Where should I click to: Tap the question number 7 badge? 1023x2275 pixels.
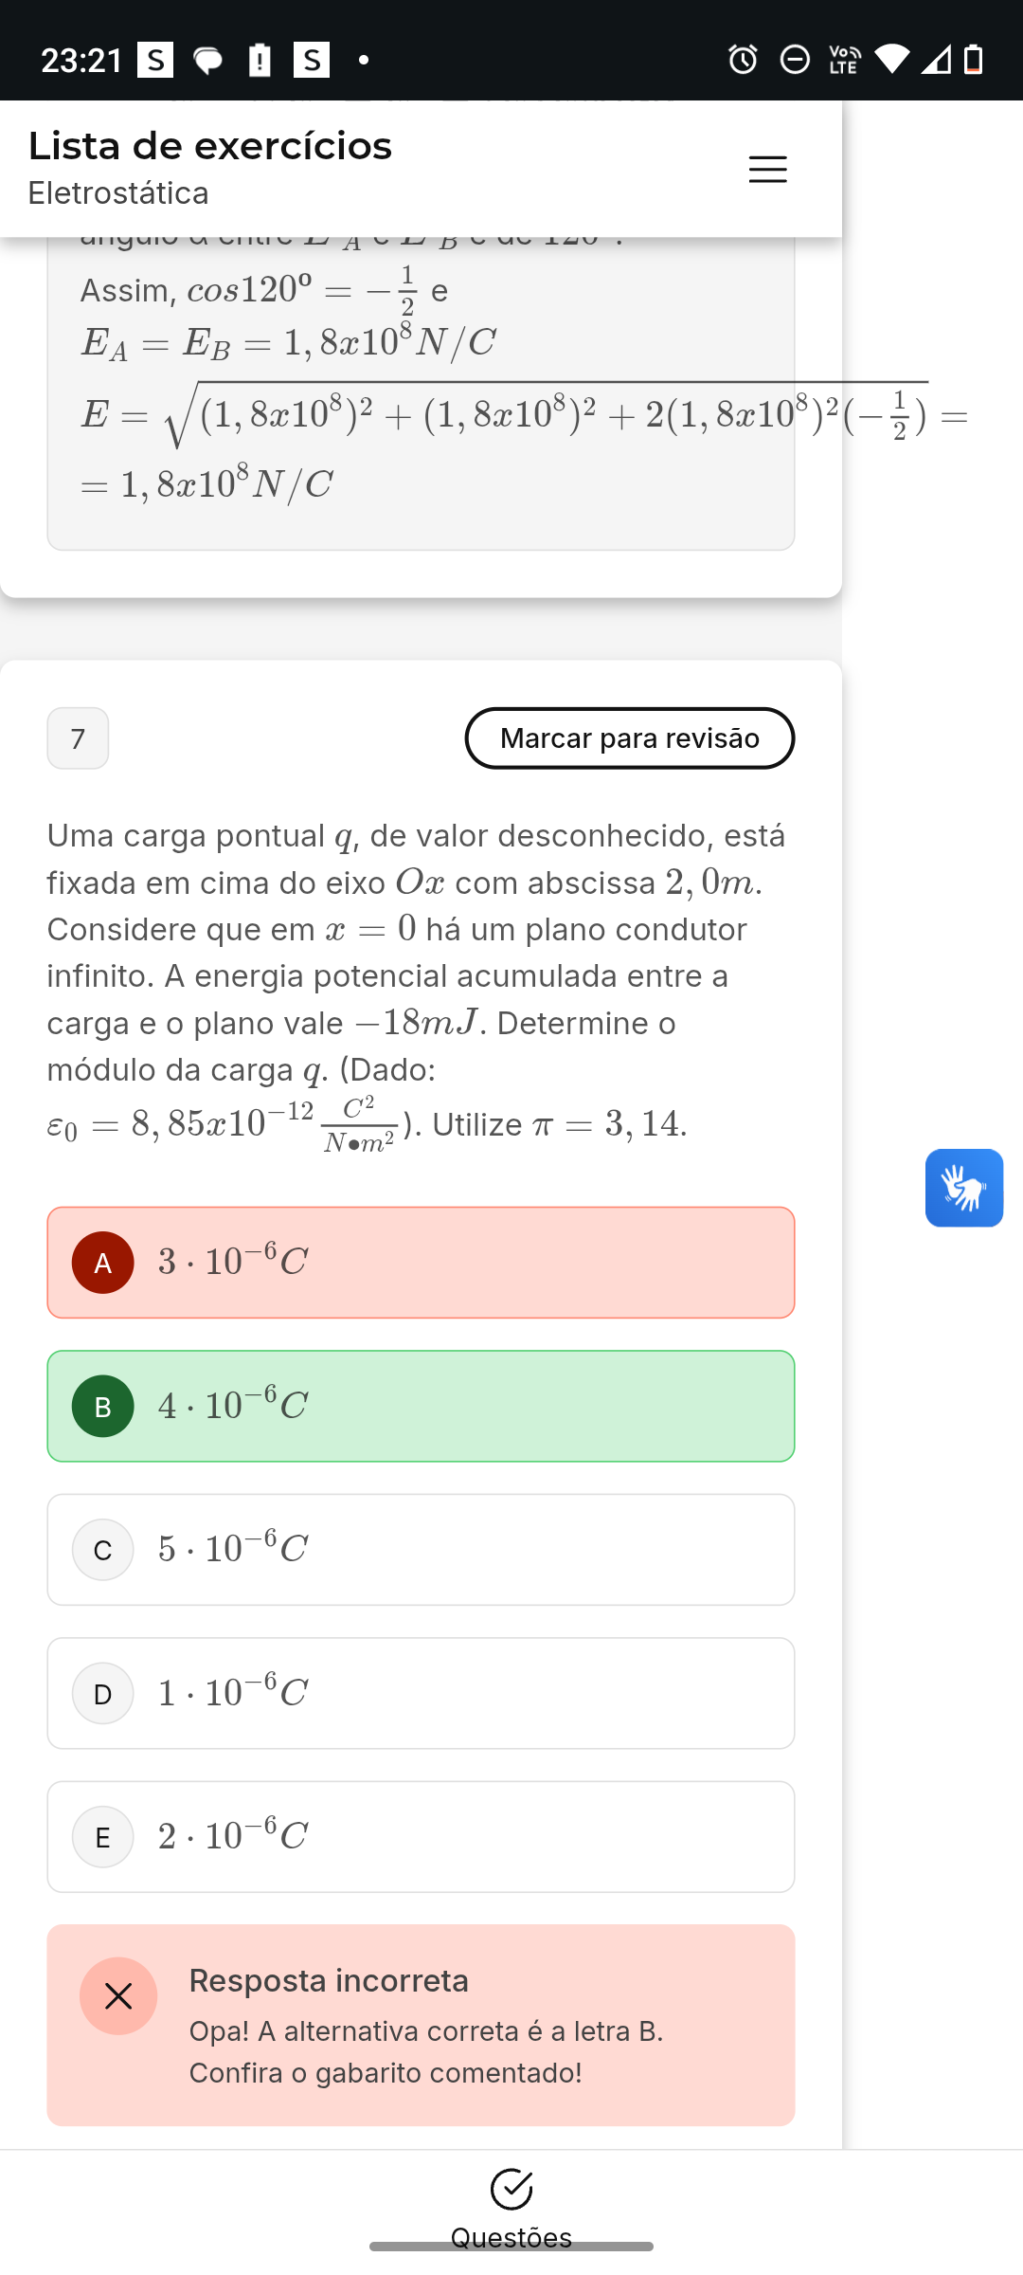click(x=78, y=738)
